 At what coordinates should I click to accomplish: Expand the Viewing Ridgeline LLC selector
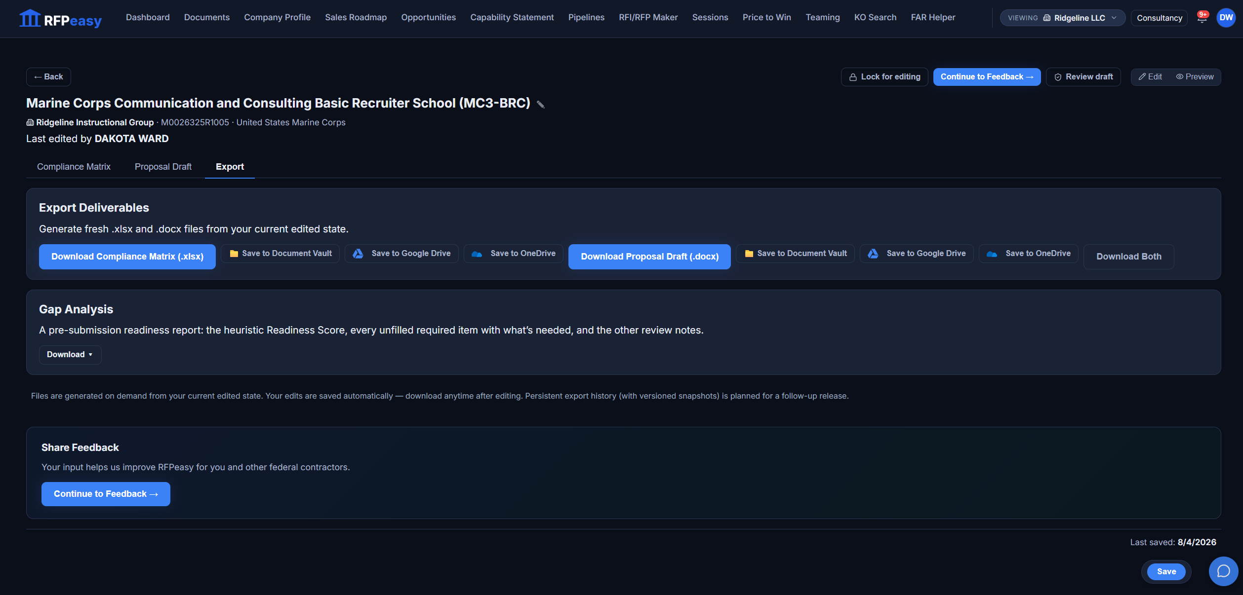[1063, 18]
